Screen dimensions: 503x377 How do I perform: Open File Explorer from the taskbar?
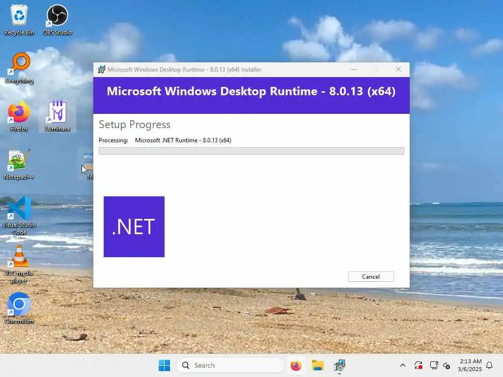pos(318,365)
